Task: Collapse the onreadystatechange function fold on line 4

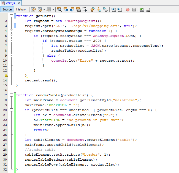Action: pos(11,31)
